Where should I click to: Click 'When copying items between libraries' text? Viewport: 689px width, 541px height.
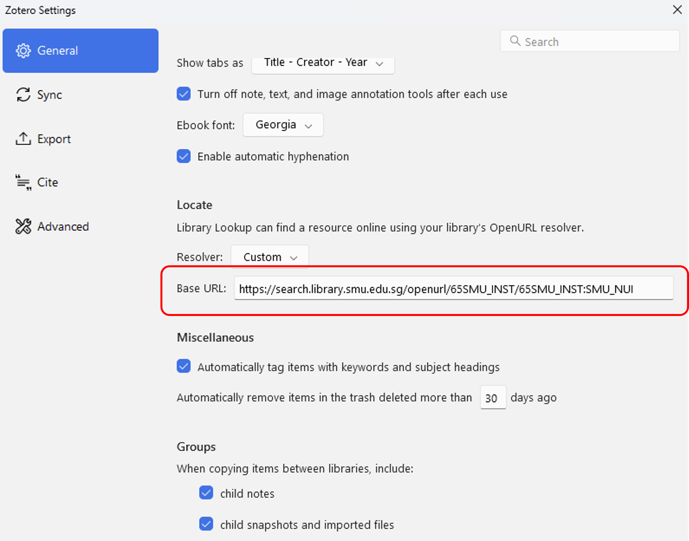click(295, 469)
